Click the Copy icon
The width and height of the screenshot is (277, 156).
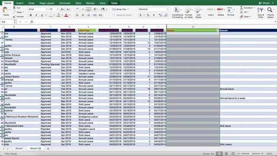pos(14,12)
